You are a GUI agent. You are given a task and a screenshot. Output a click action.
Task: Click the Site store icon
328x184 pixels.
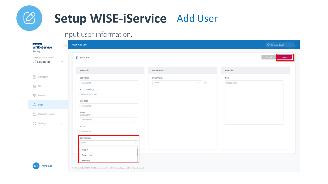click(x=35, y=86)
